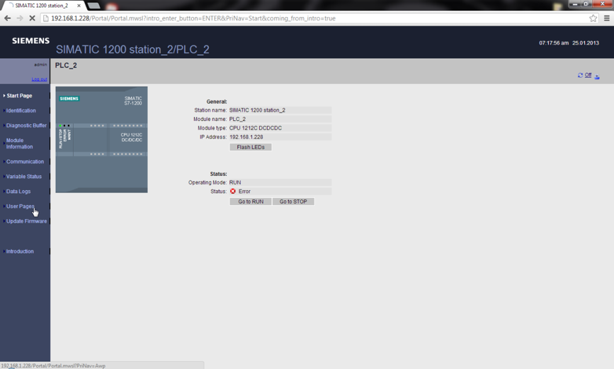This screenshot has width=614, height=369.
Task: Click IP Address value 192.168.1.228
Action: (280, 137)
